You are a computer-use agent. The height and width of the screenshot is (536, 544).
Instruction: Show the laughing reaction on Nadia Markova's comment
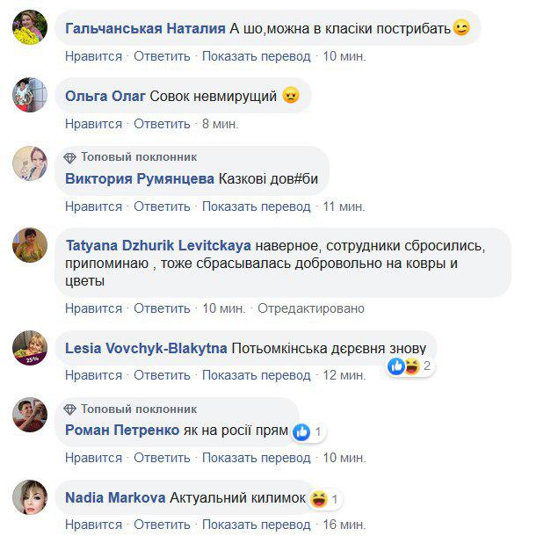coord(325,499)
